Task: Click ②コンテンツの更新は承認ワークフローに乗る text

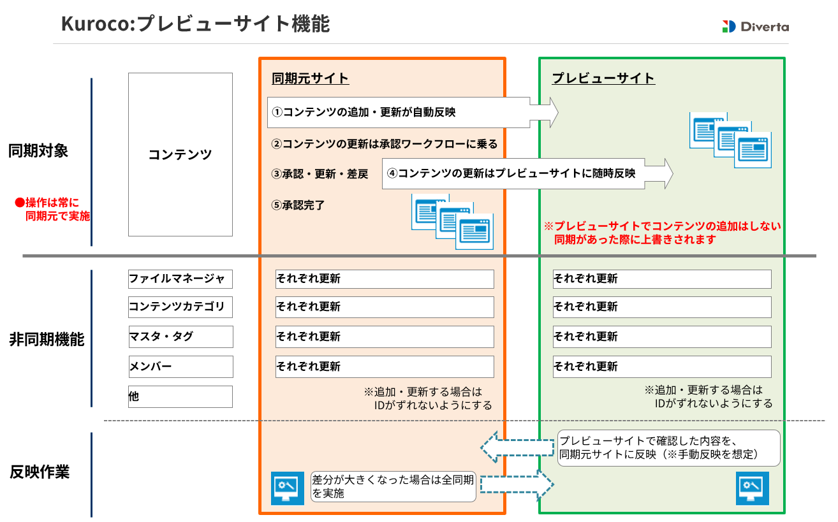Action: pos(384,144)
